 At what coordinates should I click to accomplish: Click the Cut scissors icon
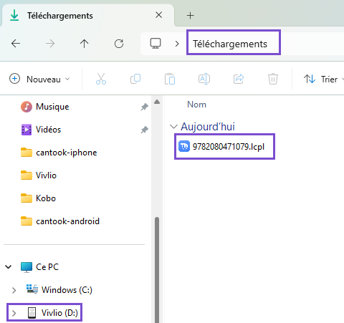[101, 79]
